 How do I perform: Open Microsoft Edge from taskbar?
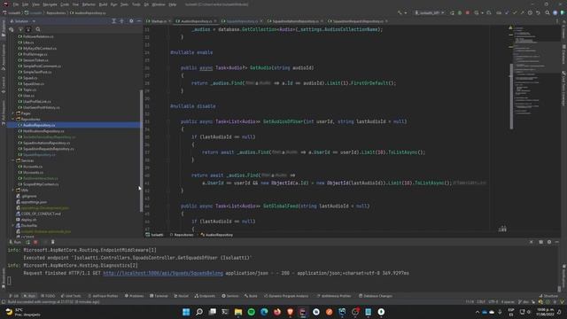264,312
